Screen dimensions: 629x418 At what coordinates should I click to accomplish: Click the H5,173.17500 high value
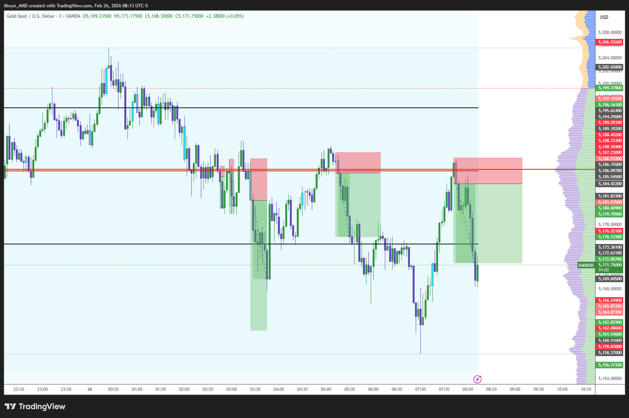coord(128,16)
